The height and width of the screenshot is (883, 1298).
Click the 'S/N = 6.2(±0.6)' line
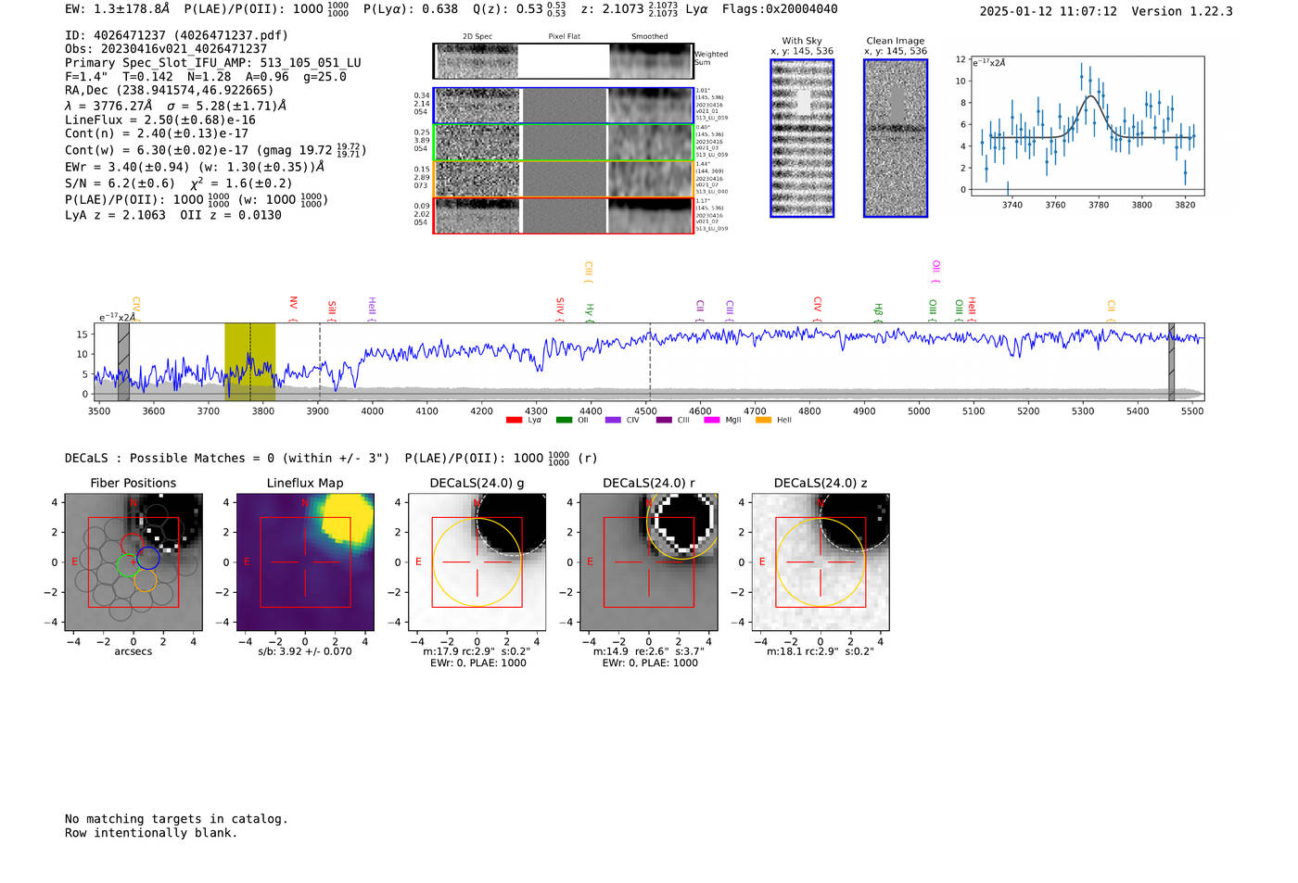tap(179, 183)
